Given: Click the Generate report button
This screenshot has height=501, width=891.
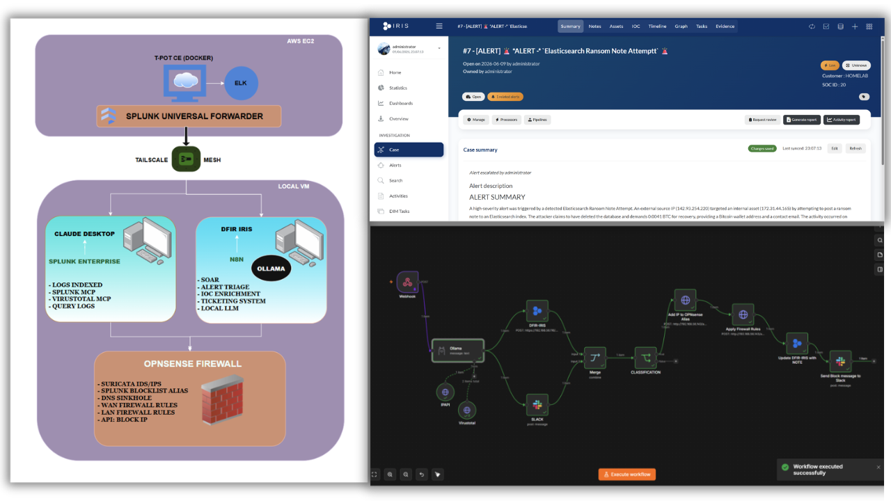Looking at the screenshot, I should click(x=802, y=120).
